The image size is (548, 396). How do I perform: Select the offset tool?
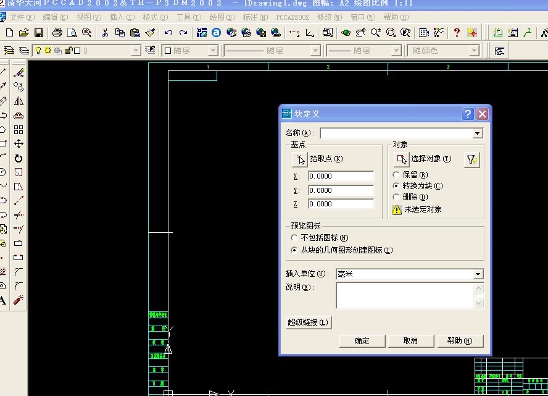click(x=19, y=116)
